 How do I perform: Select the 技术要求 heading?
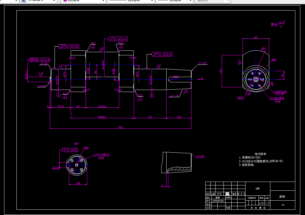point(260,154)
